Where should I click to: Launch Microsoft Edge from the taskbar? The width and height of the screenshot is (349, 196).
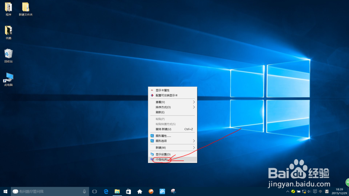point(106,191)
